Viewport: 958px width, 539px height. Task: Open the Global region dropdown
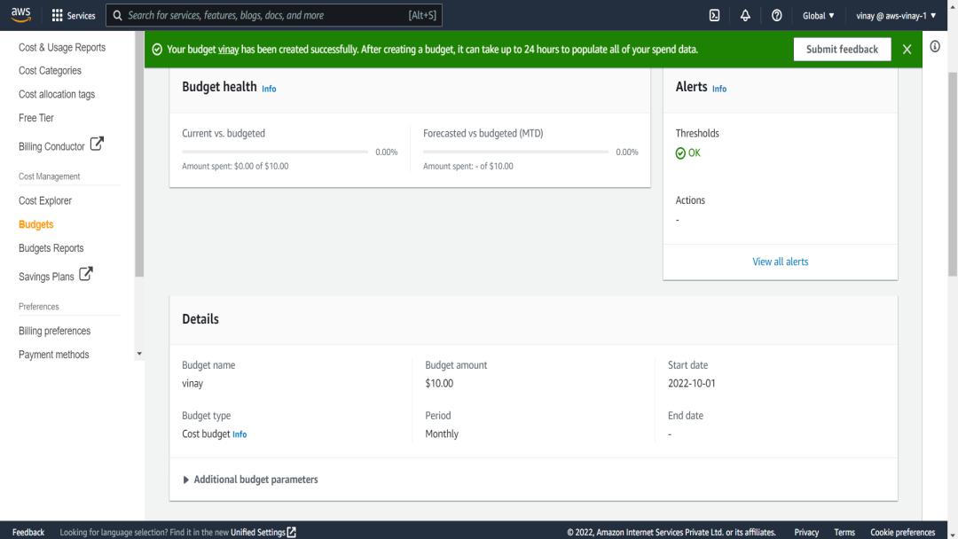point(818,15)
